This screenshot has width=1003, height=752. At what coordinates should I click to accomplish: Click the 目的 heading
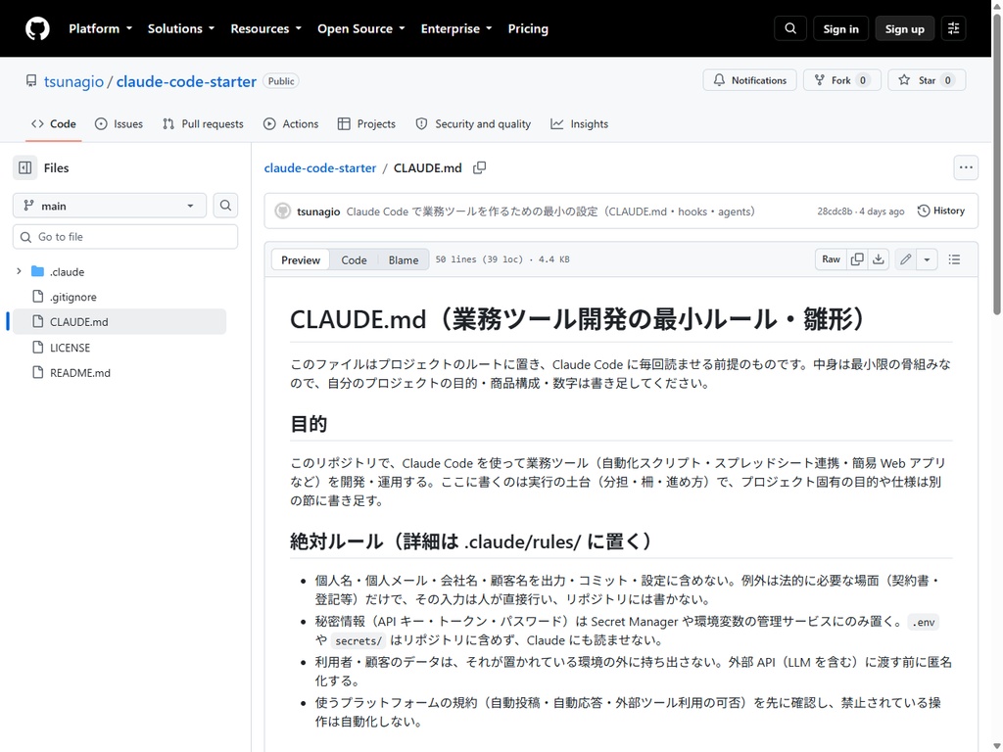pos(309,423)
